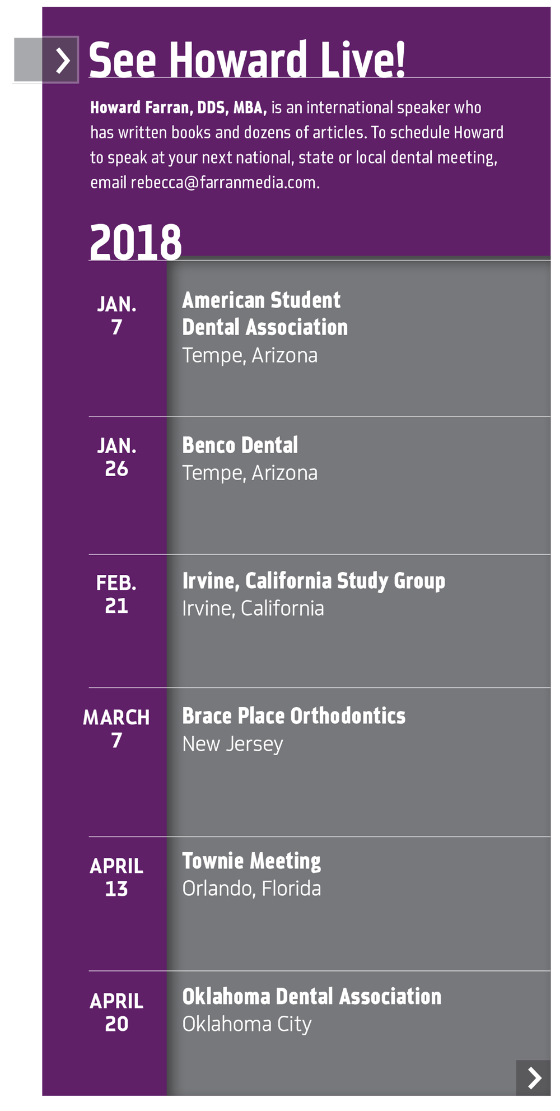Open the Oklahoma Dental Association event

(312, 997)
